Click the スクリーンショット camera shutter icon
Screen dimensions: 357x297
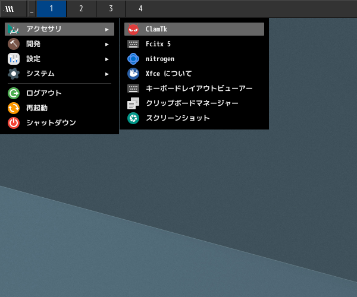click(133, 118)
